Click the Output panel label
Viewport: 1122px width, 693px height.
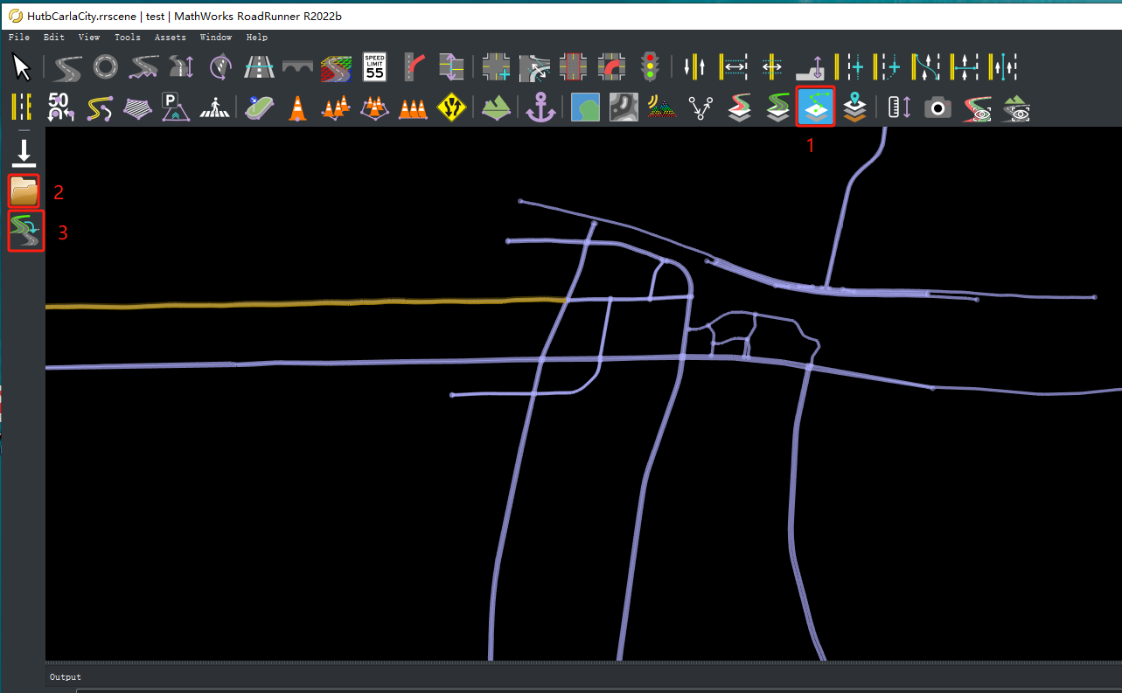(65, 677)
